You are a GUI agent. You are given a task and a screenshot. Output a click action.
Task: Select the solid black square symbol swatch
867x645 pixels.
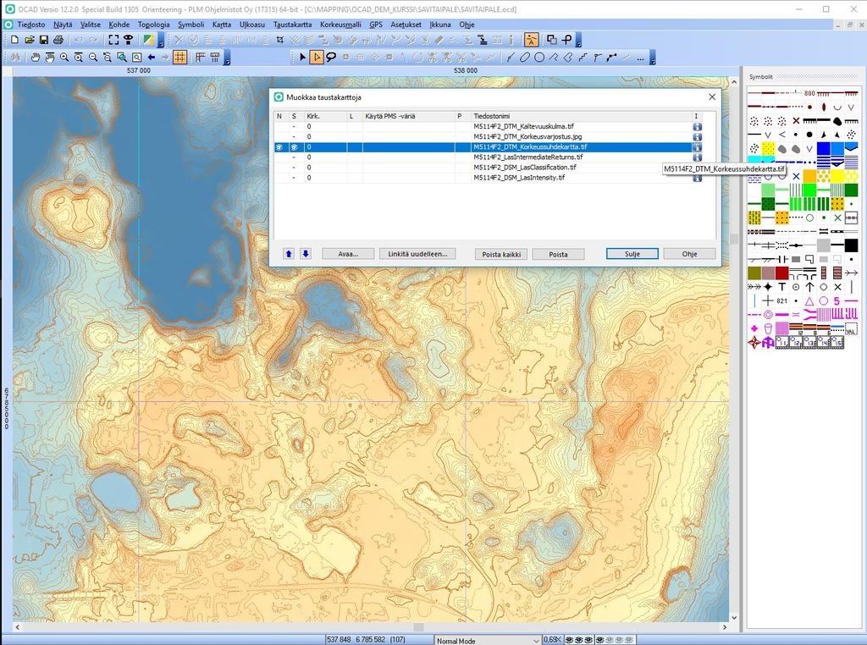[x=851, y=245]
